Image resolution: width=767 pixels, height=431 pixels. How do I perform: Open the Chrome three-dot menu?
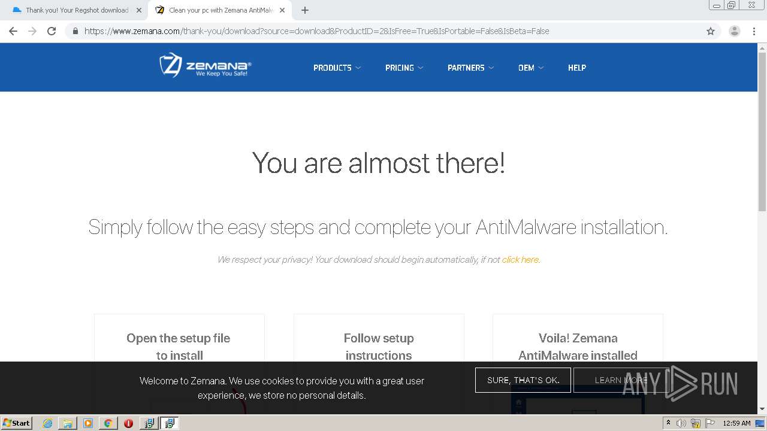click(754, 31)
